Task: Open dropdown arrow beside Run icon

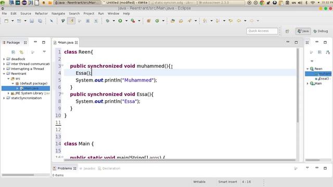Action: click(x=126, y=21)
